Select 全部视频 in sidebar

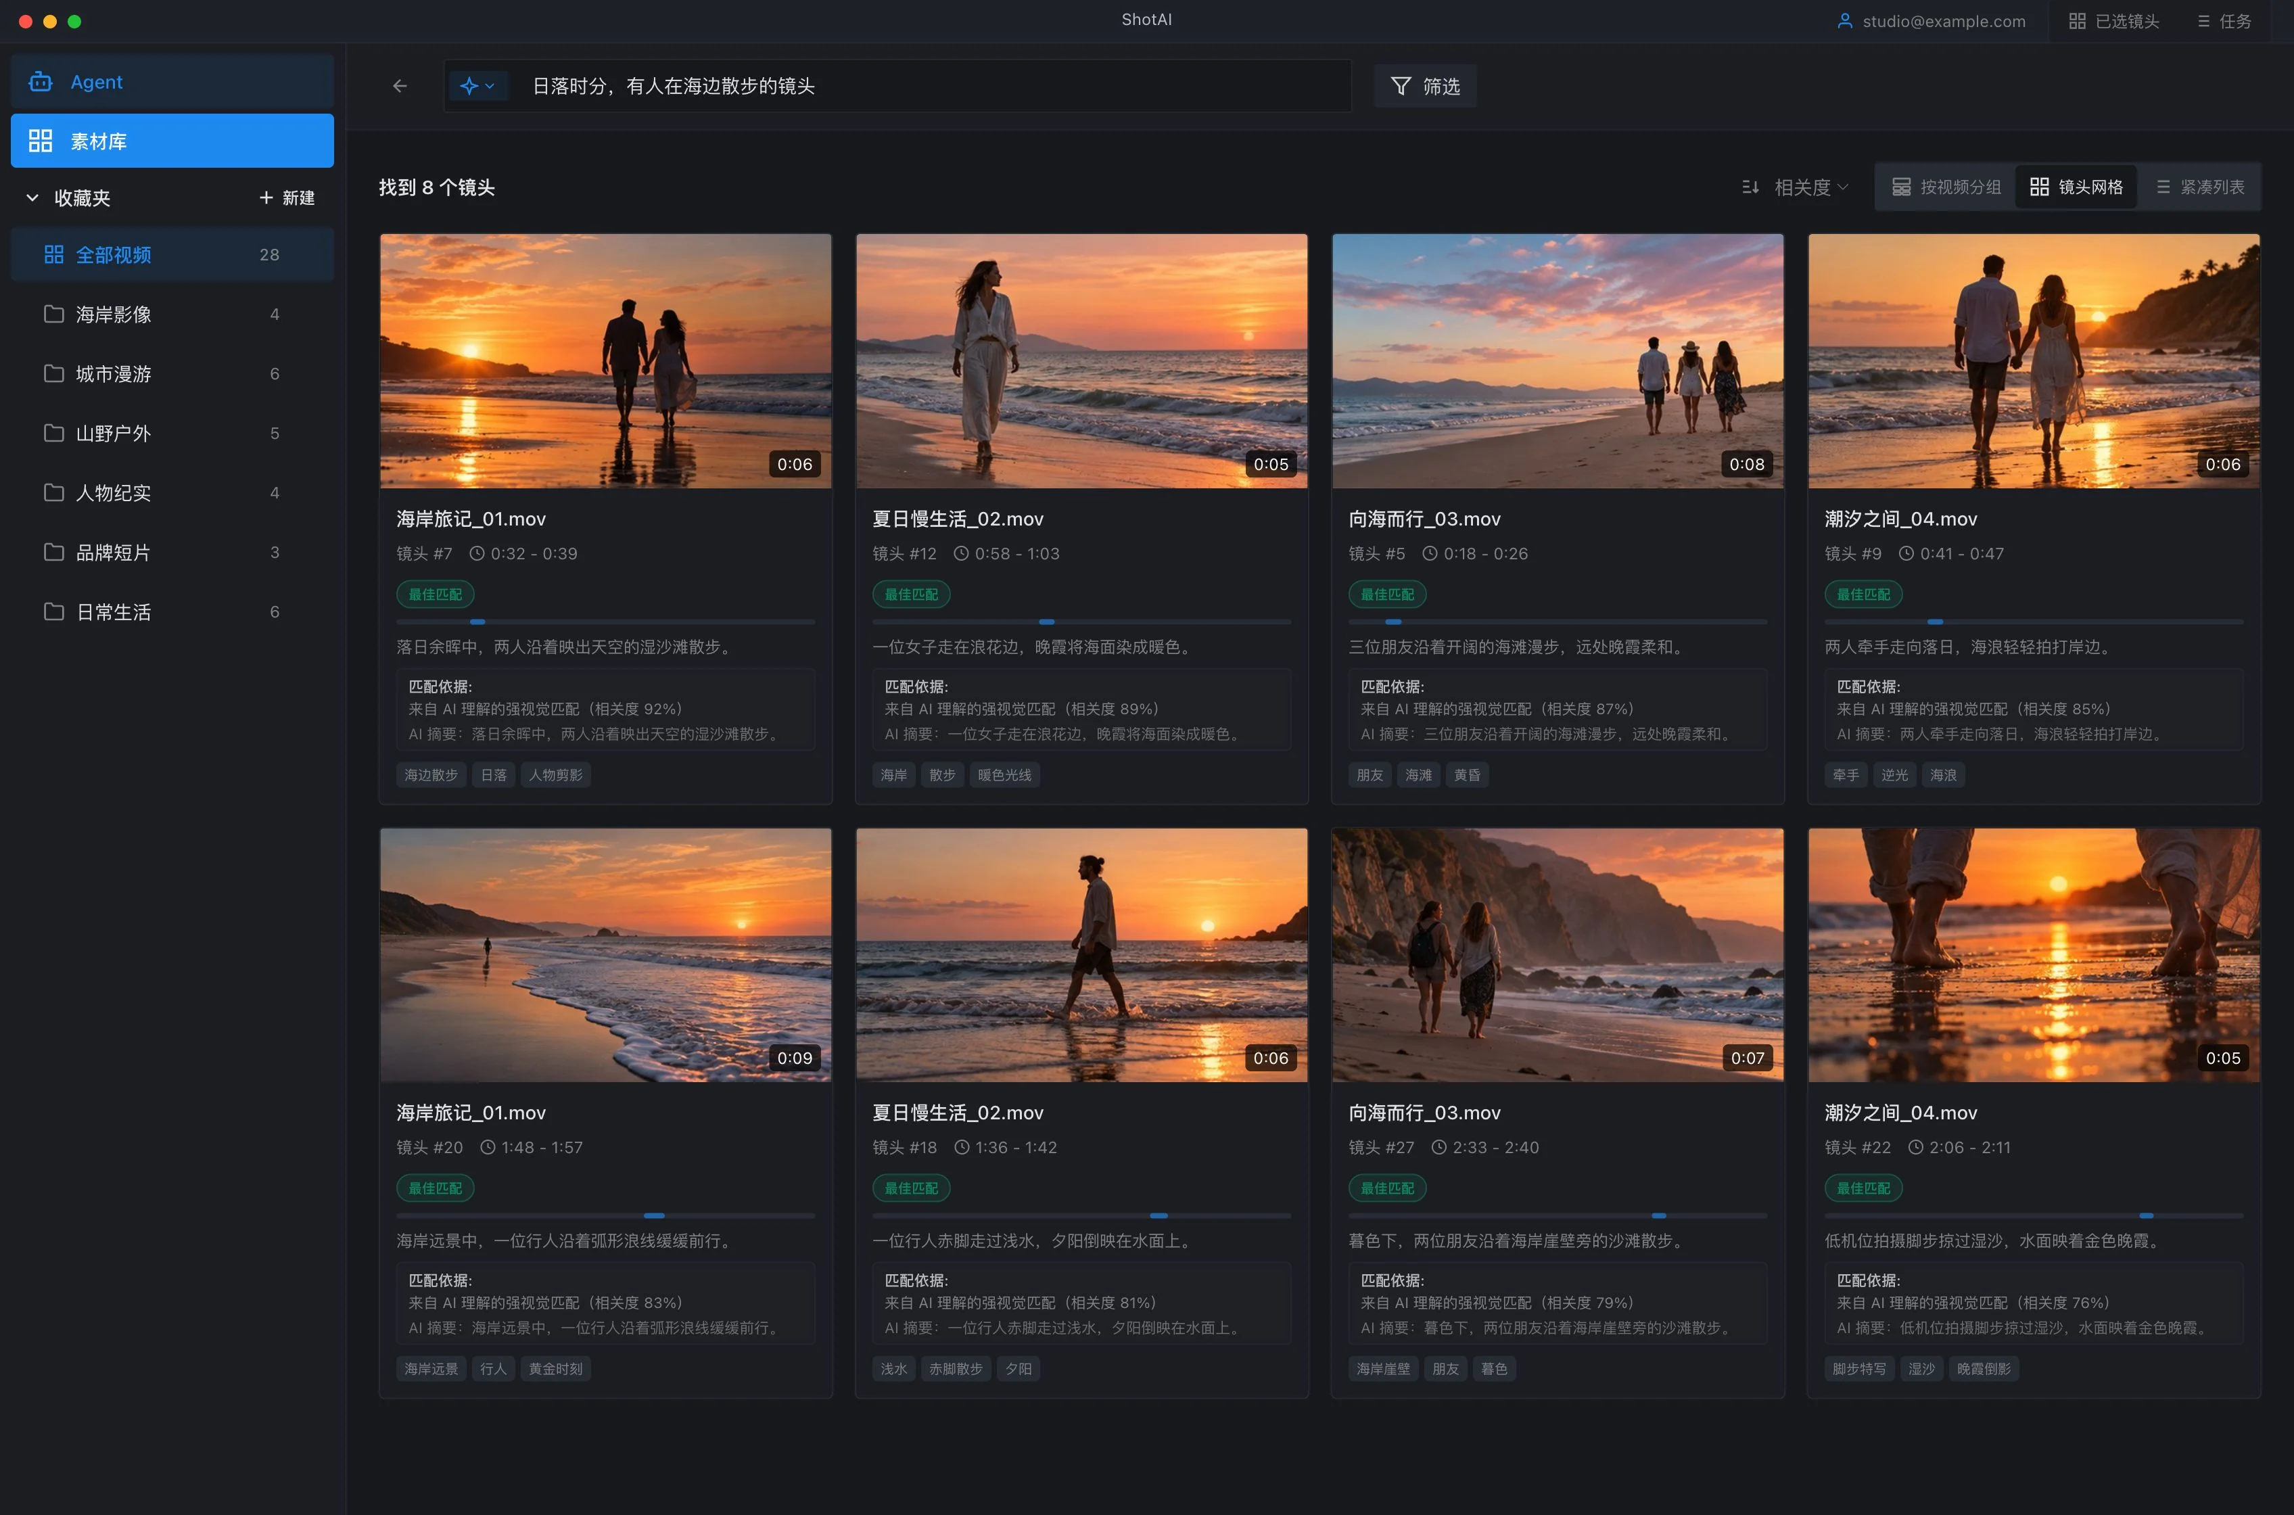(x=172, y=255)
